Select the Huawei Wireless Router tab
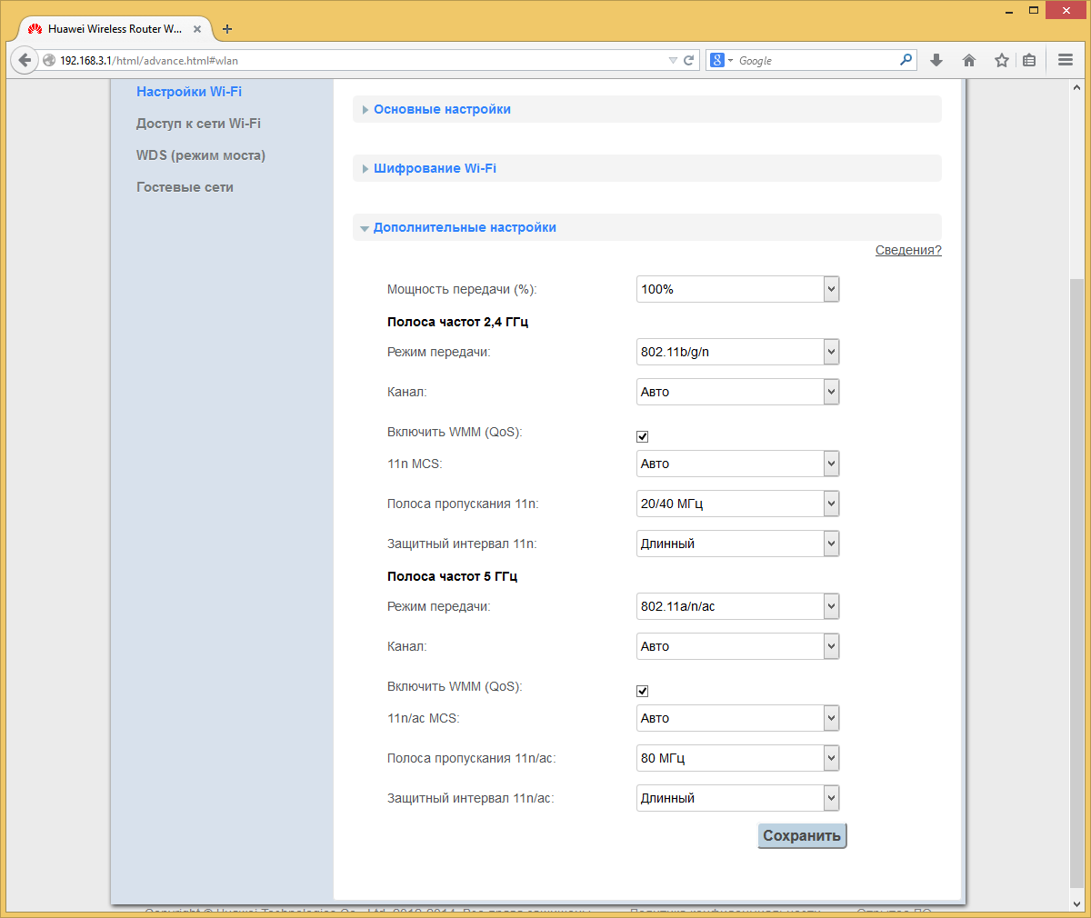Screen dimensions: 1091x918 115,29
